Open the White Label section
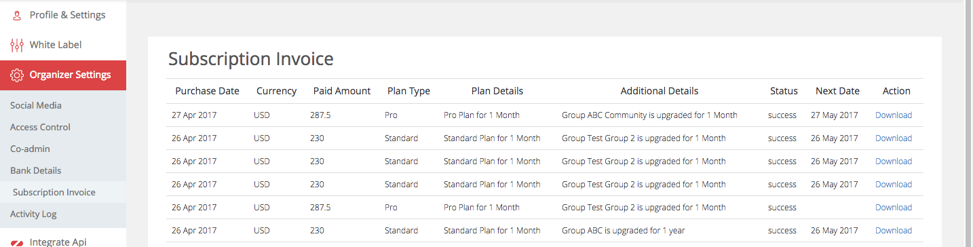 tap(63, 45)
